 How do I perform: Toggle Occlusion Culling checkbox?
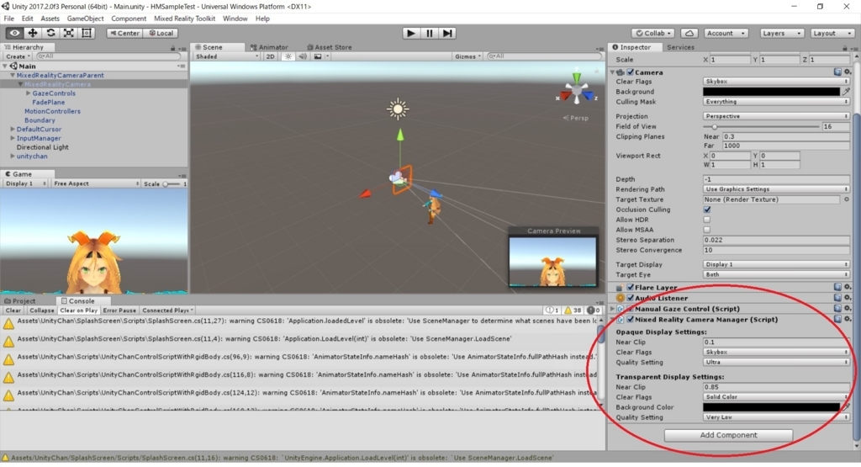pos(707,210)
